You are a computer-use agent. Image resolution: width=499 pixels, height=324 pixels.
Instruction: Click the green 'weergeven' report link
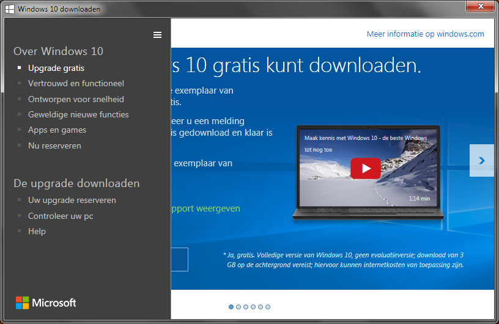point(205,209)
